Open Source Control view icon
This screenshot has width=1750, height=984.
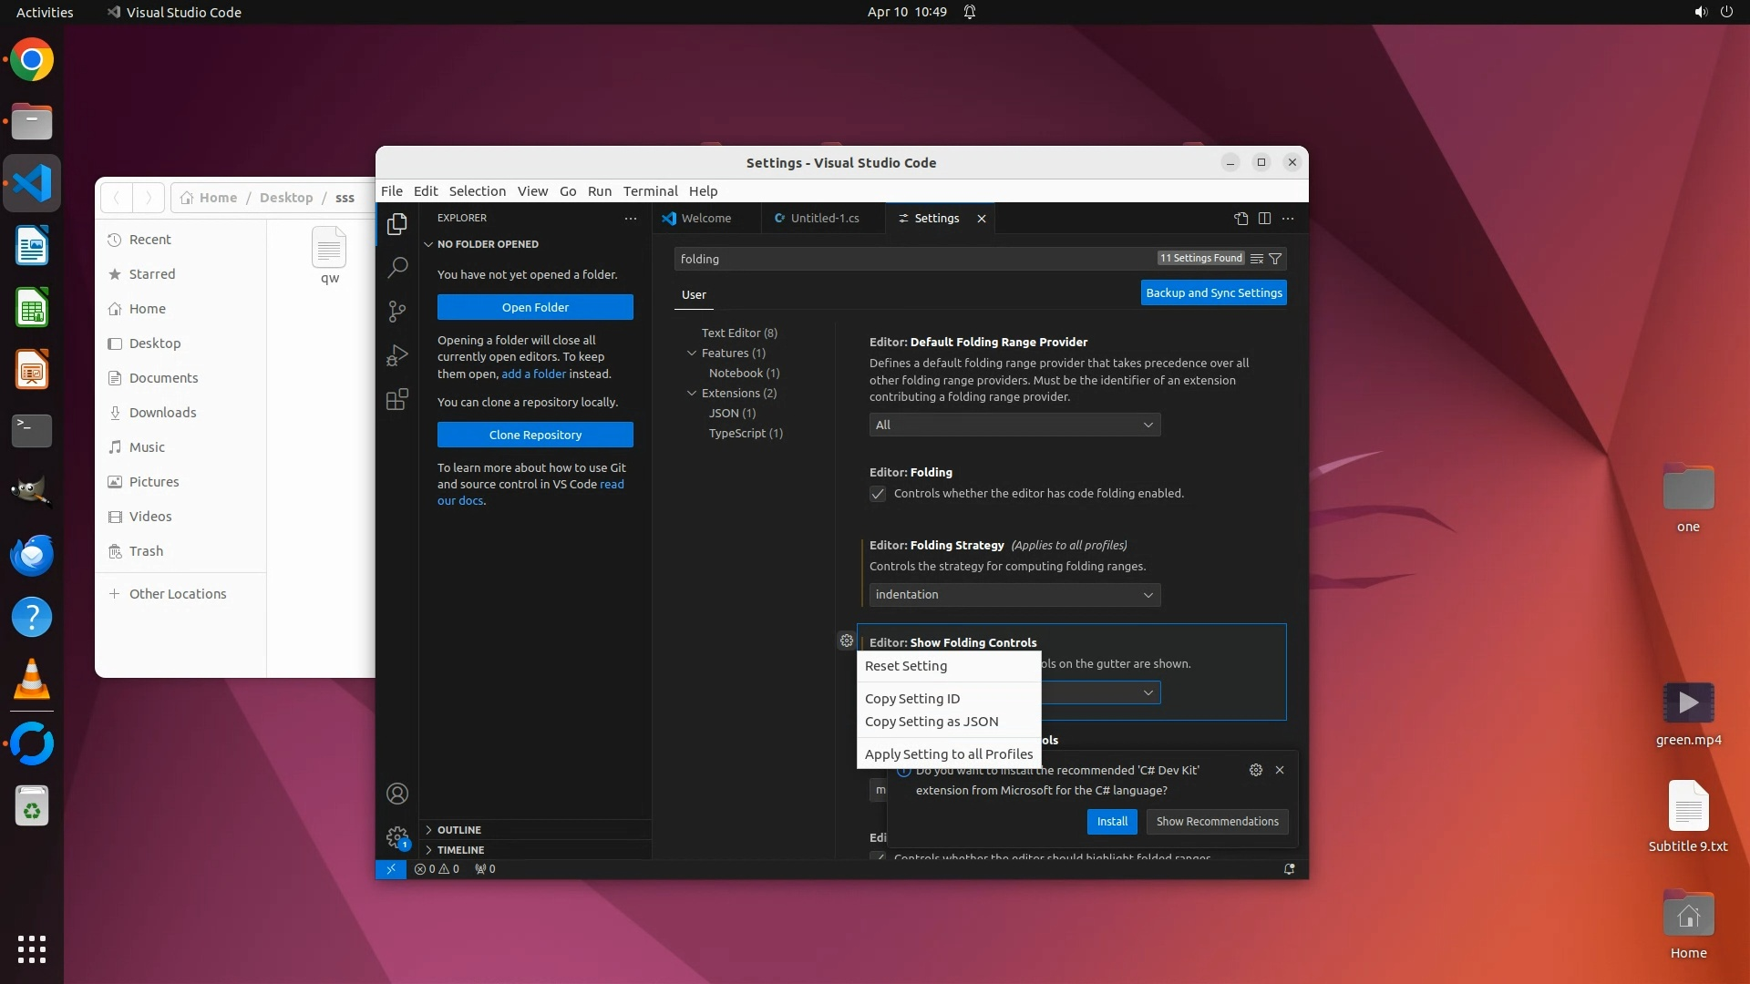point(397,312)
